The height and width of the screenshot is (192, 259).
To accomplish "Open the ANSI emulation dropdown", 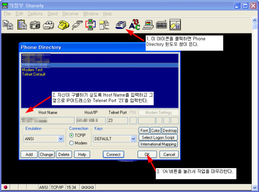I will tap(60, 139).
